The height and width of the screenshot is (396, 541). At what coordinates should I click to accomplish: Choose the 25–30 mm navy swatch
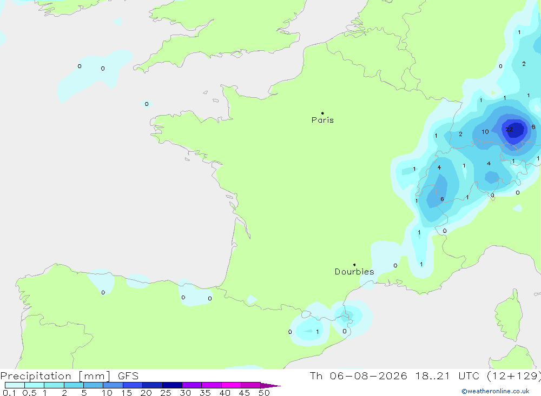[x=172, y=385]
